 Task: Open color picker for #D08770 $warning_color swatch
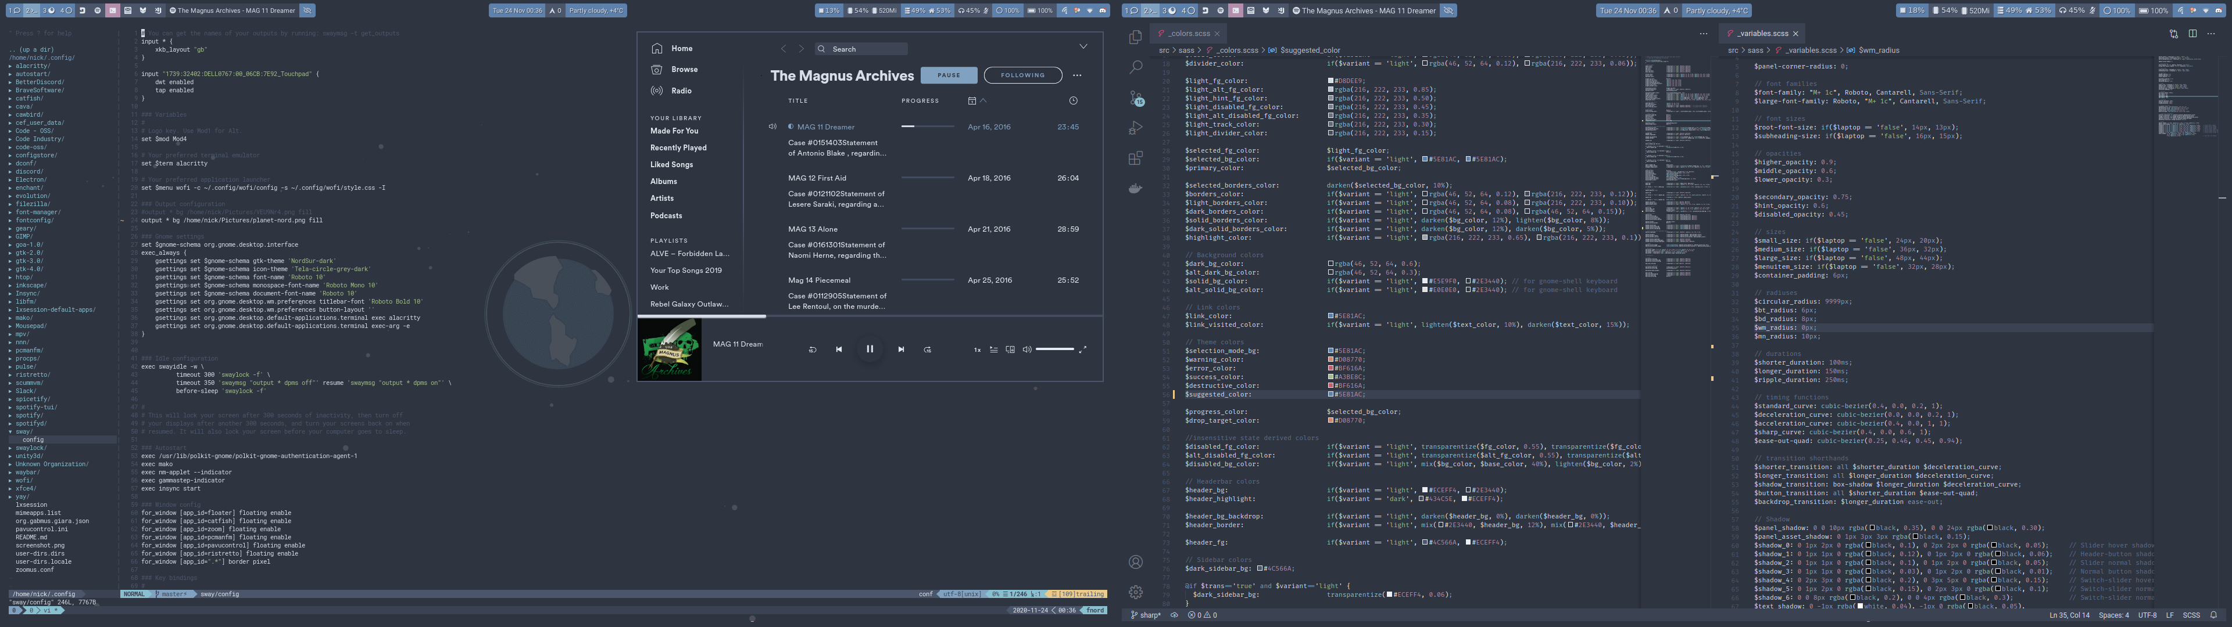click(1331, 359)
